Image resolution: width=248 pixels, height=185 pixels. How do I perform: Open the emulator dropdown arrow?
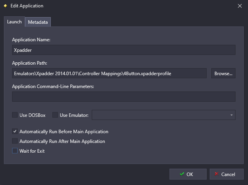point(231,115)
